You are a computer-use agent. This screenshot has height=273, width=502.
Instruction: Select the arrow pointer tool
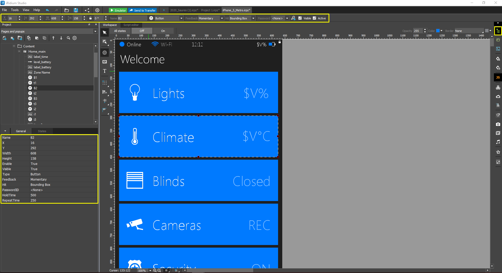coord(105,32)
